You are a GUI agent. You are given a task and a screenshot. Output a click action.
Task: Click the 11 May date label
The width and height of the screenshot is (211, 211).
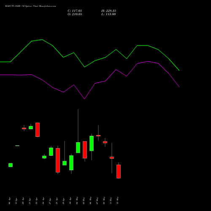[111, 200]
